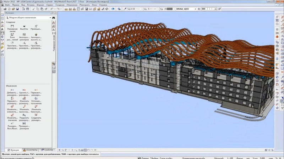Viewport: 284px width, 159px height.
Task: Click the zoom magnifier icon in viewport toolbar
Action: pos(63,150)
